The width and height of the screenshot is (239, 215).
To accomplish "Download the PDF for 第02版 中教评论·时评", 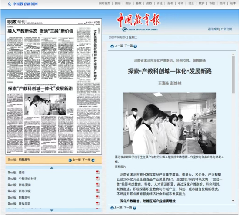I will click(97, 179).
